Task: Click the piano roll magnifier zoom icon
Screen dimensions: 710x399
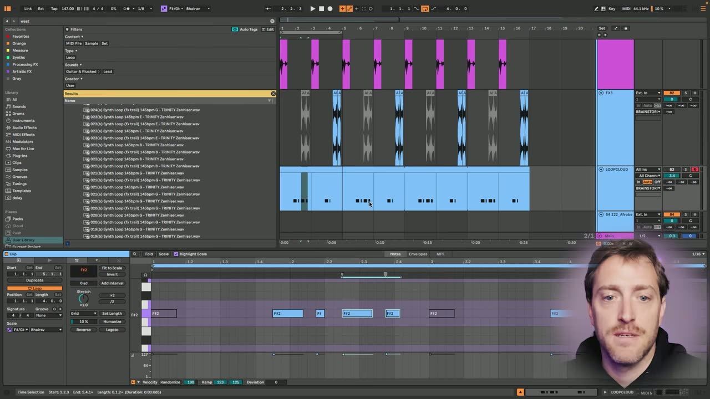Action: tap(134, 254)
